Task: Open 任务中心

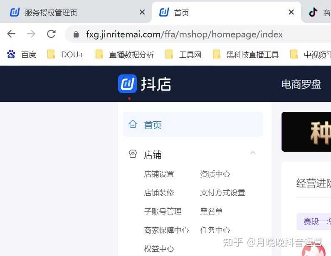Action: 215,230
